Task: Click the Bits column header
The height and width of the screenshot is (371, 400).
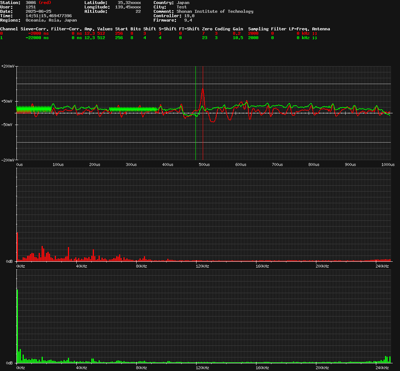Action: click(x=136, y=29)
